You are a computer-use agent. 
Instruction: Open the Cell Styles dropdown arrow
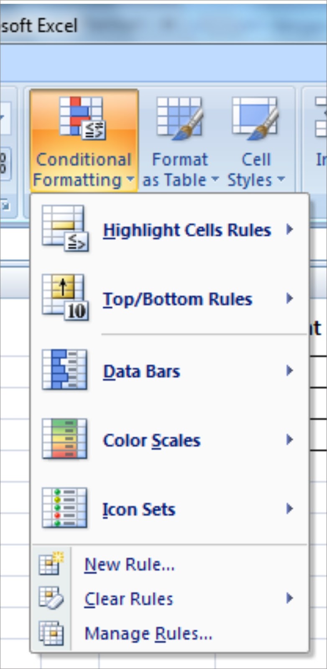(x=281, y=179)
